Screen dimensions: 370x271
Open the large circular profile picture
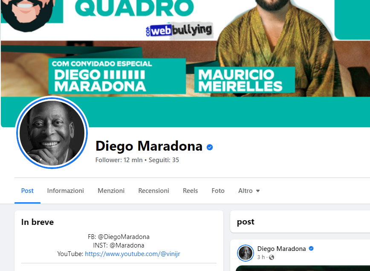pos(52,133)
